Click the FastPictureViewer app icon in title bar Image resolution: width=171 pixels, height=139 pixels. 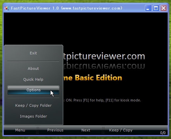click(x=7, y=8)
